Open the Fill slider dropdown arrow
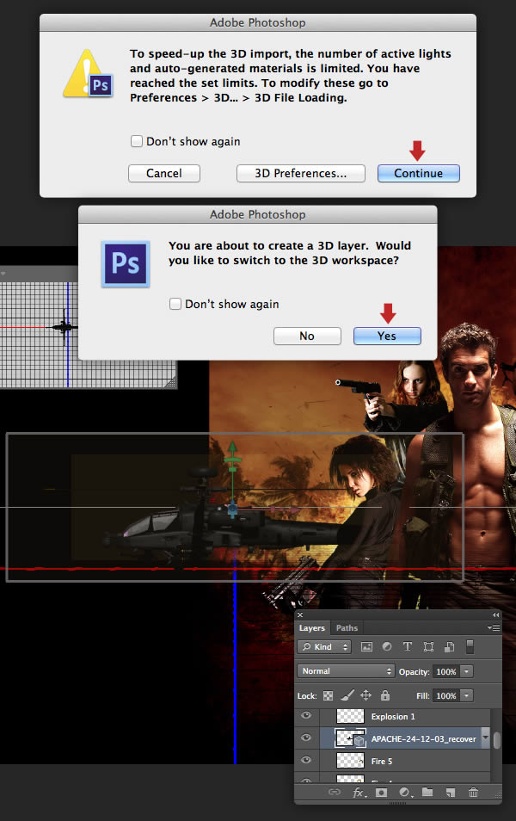516x821 pixels. coord(466,696)
